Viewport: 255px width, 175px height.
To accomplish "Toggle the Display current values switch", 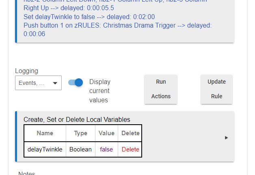I will (x=76, y=82).
